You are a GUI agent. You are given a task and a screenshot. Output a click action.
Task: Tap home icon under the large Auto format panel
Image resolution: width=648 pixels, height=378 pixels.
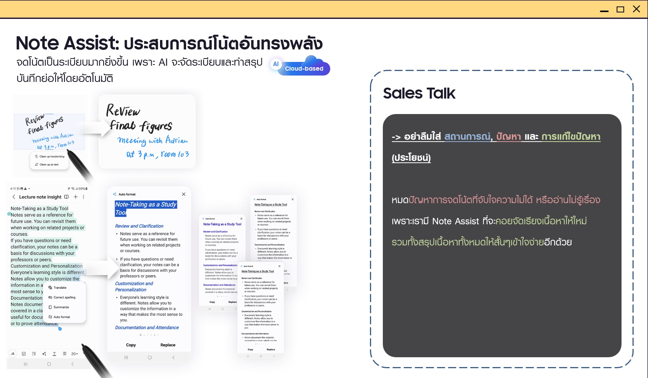(150, 357)
